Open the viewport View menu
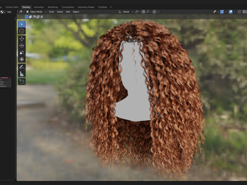Screen dimensions: 247x185 click(x=51, y=12)
